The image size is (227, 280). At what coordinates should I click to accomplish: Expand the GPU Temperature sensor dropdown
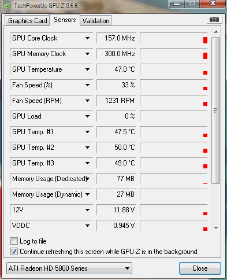tap(87, 69)
